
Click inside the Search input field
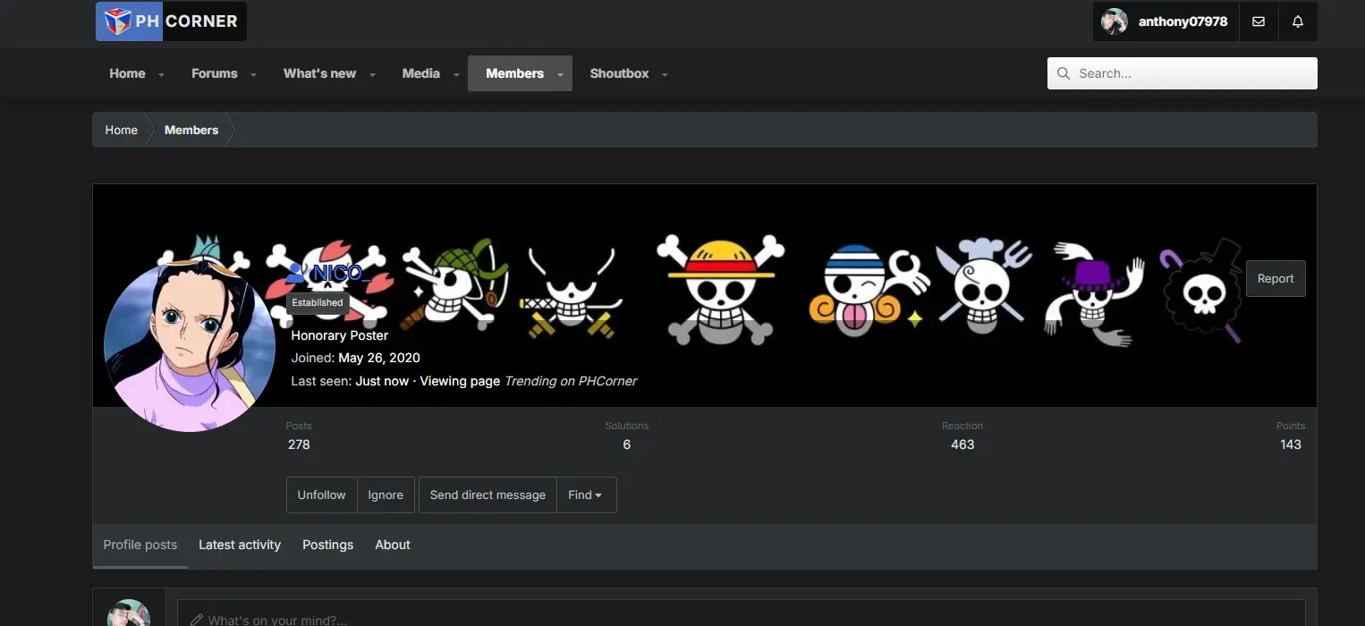(x=1183, y=73)
